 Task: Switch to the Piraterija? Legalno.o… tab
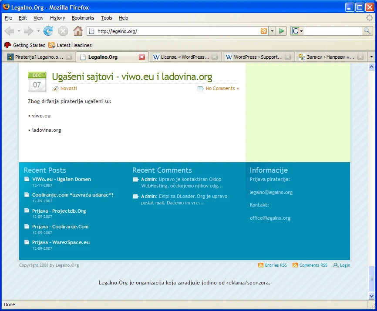39,57
